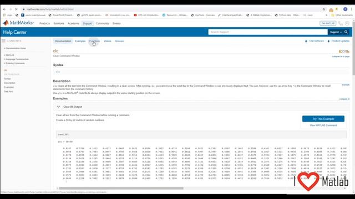The image size is (355, 199).
Task: Click the Get MATLAB button
Action: tap(328, 23)
